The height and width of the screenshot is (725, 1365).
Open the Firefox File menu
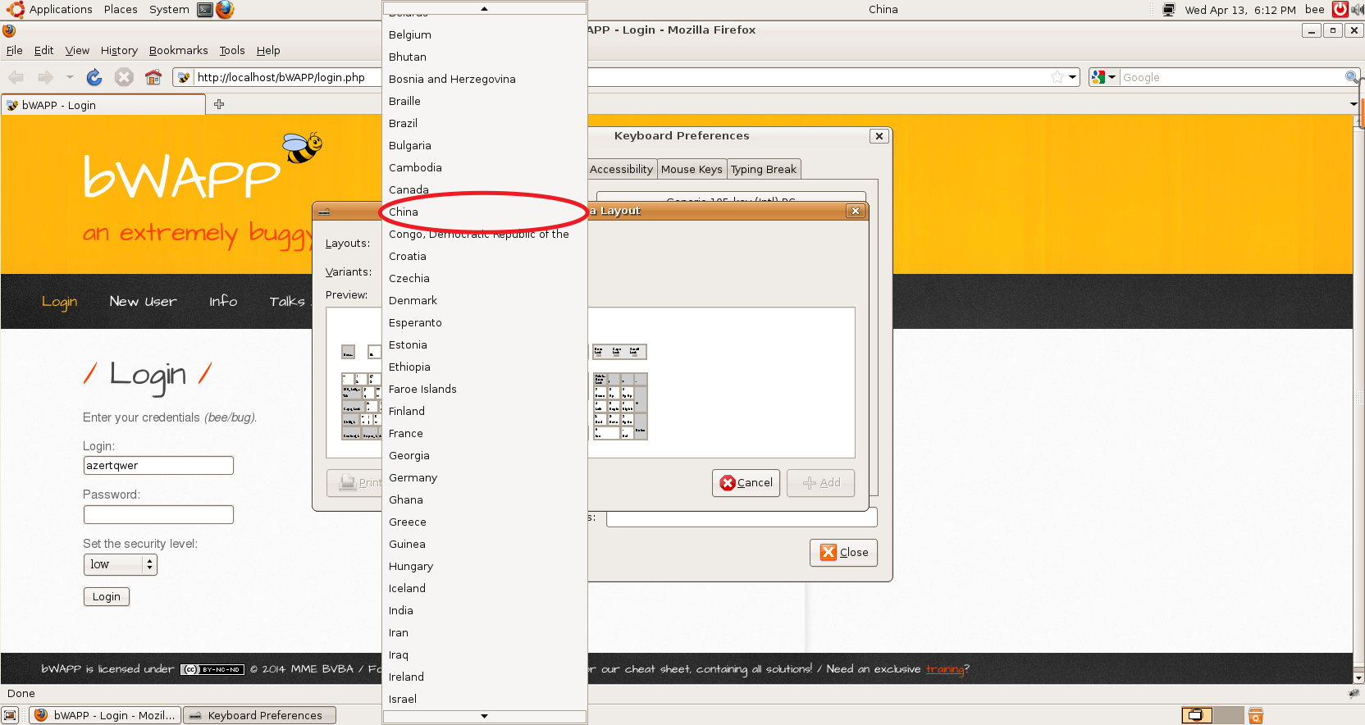tap(15, 50)
